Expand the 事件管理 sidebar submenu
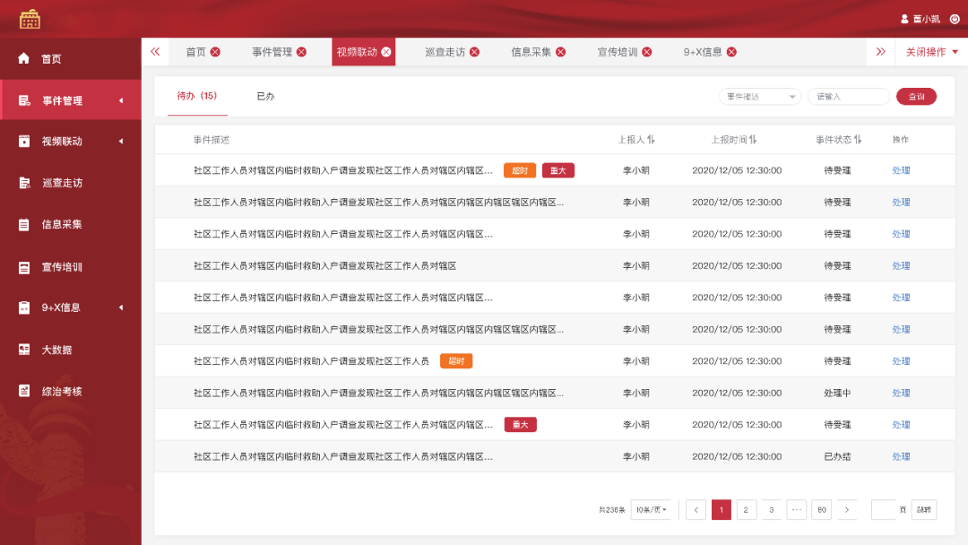 click(x=121, y=100)
